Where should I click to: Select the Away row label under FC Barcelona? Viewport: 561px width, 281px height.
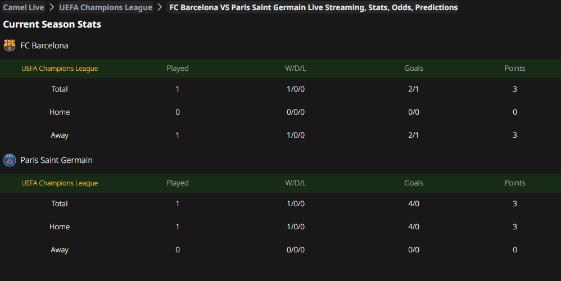point(60,135)
